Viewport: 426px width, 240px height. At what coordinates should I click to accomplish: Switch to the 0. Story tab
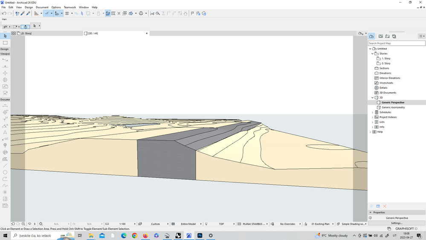point(26,33)
